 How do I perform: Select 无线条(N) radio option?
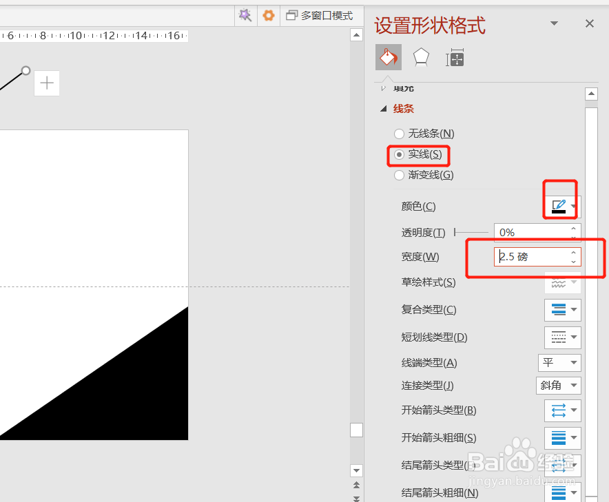[424, 134]
